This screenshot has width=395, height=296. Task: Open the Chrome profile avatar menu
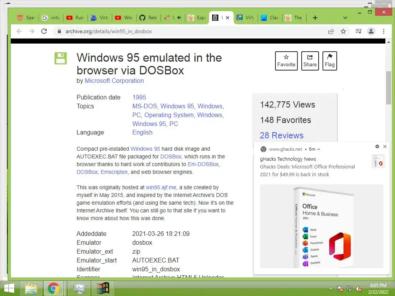pos(371,31)
